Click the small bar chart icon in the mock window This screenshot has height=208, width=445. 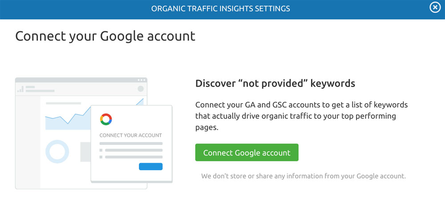tap(20, 89)
